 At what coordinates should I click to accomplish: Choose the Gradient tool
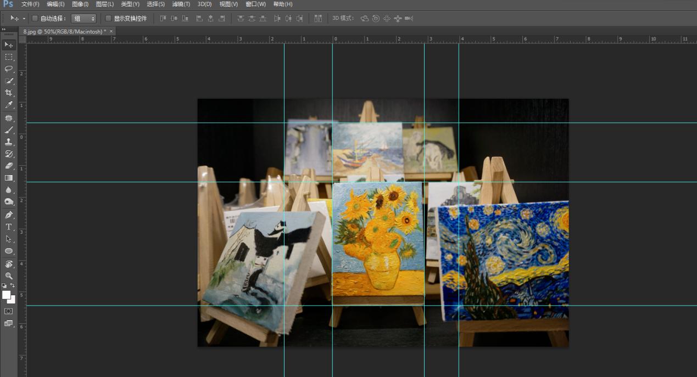tap(9, 178)
